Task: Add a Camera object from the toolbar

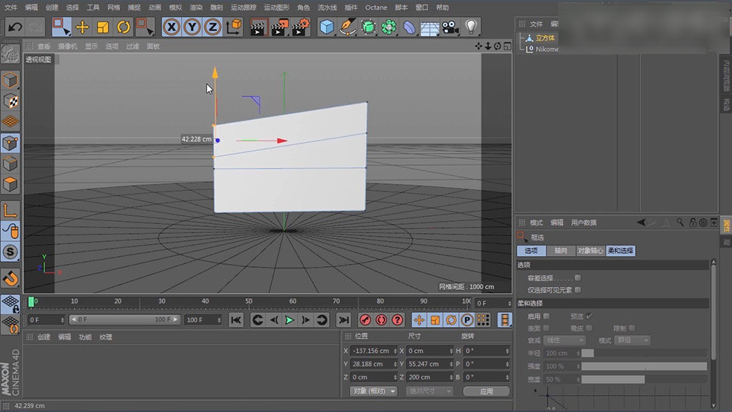Action: point(450,27)
